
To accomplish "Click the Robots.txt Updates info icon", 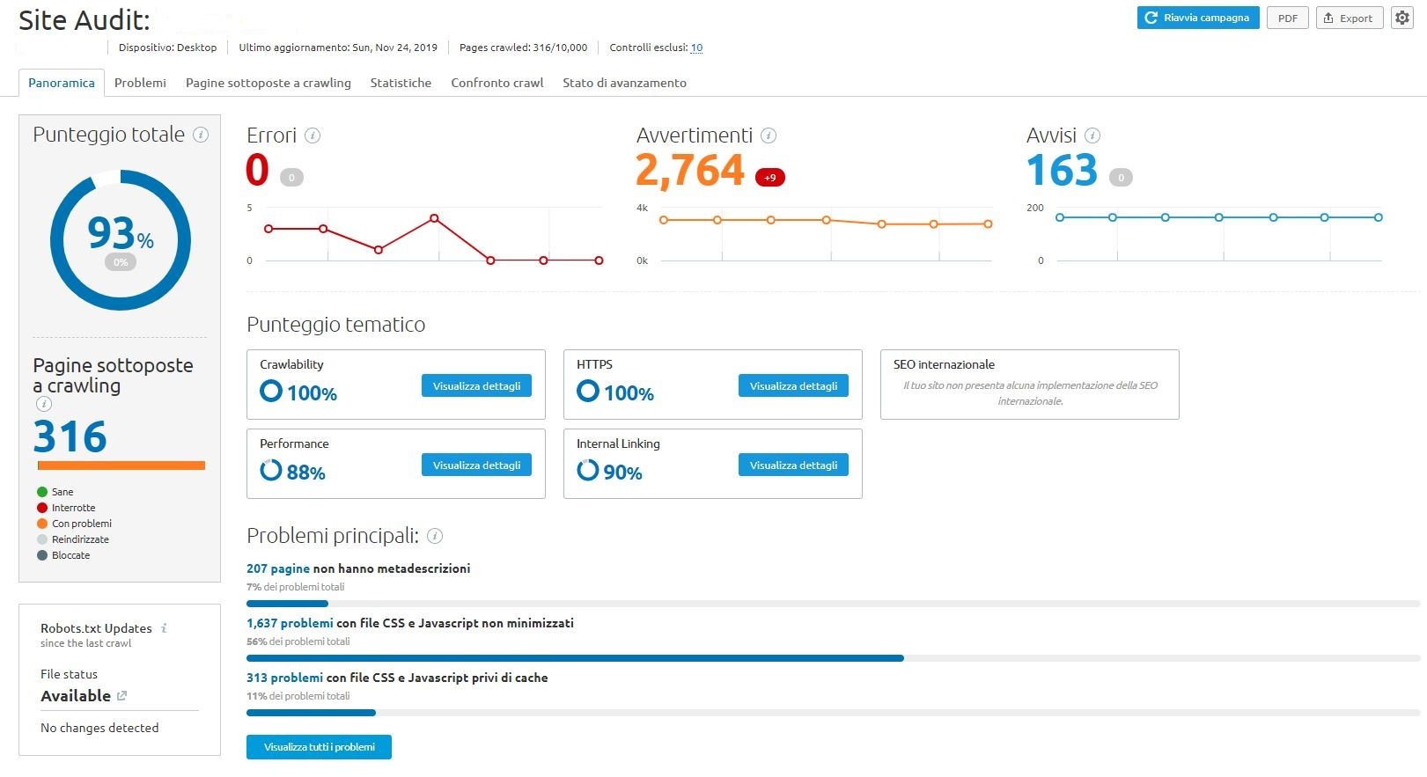I will (164, 628).
